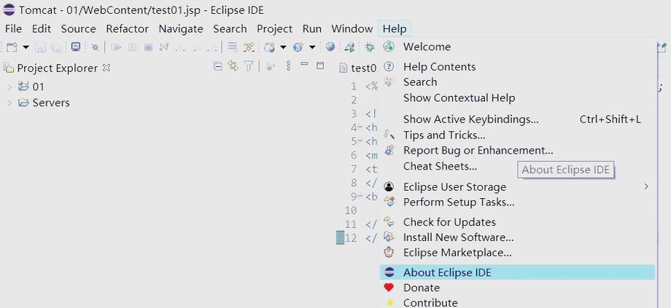Close the Project Explorer view tab
Screen dimensions: 671x308
pyautogui.click(x=106, y=68)
